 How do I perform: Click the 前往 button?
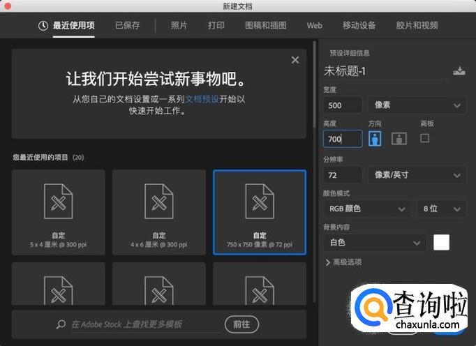pyautogui.click(x=241, y=324)
